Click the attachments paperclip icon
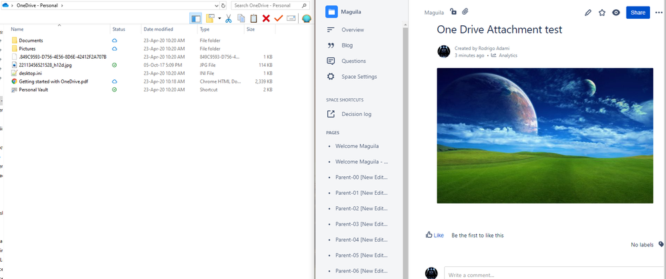 tap(465, 12)
